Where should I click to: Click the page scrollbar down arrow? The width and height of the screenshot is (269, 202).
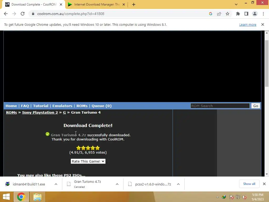(267, 174)
